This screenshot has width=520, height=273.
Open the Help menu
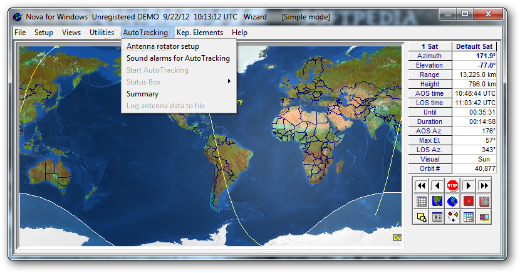239,33
